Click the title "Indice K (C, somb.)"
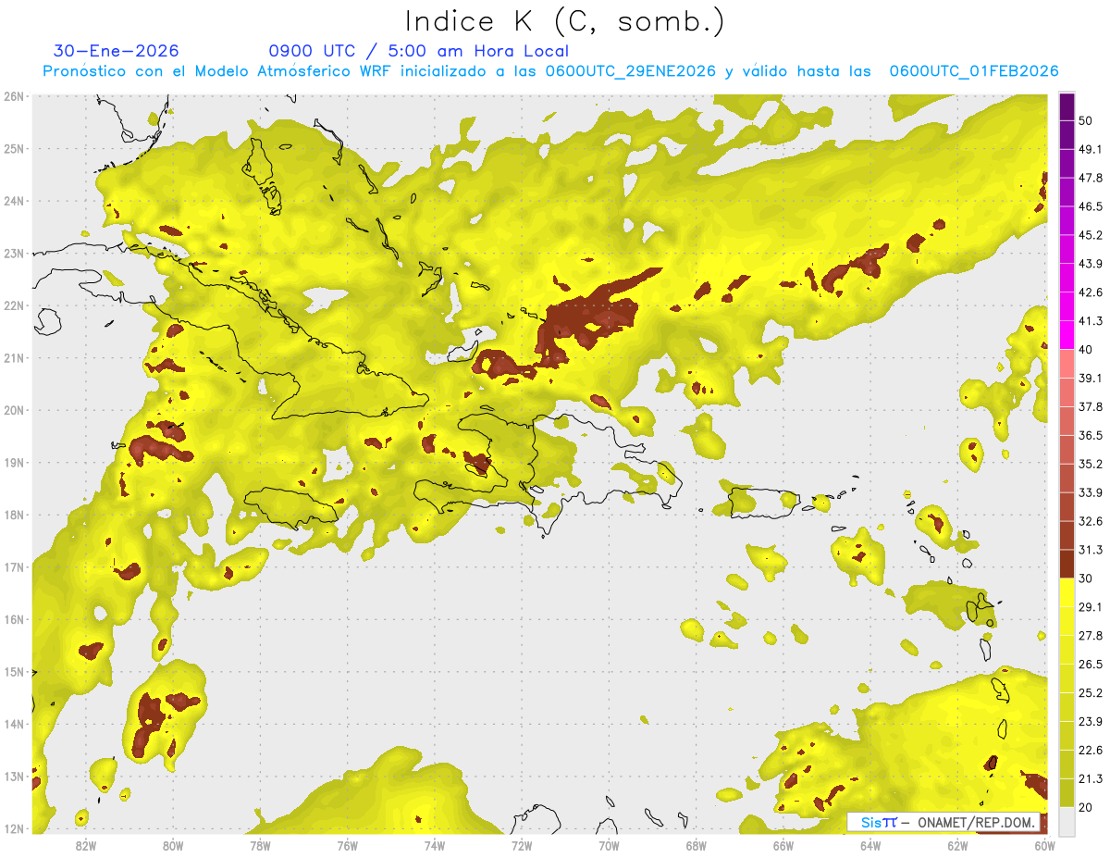Image resolution: width=1110 pixels, height=858 pixels. click(564, 21)
